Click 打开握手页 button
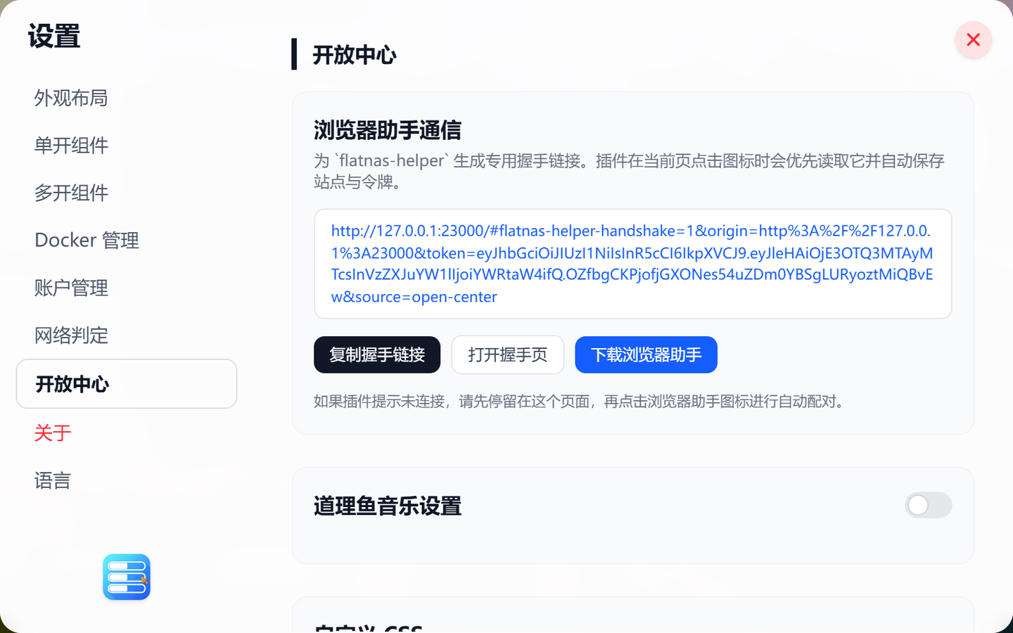The image size is (1013, 633). pyautogui.click(x=508, y=354)
